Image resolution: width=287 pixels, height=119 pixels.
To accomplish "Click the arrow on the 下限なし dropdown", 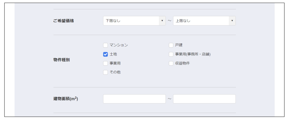I will click(x=162, y=21).
